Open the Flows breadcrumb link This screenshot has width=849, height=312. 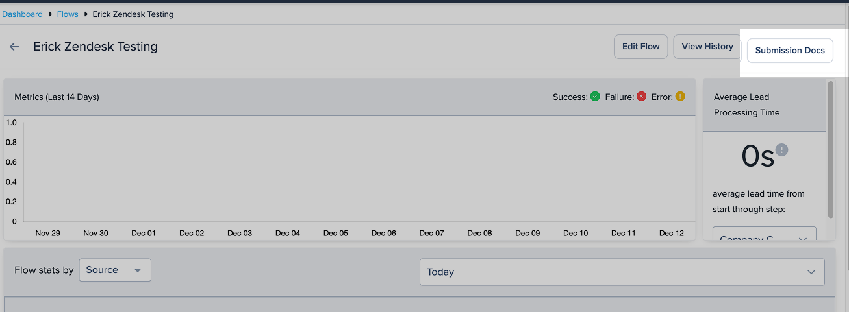68,14
